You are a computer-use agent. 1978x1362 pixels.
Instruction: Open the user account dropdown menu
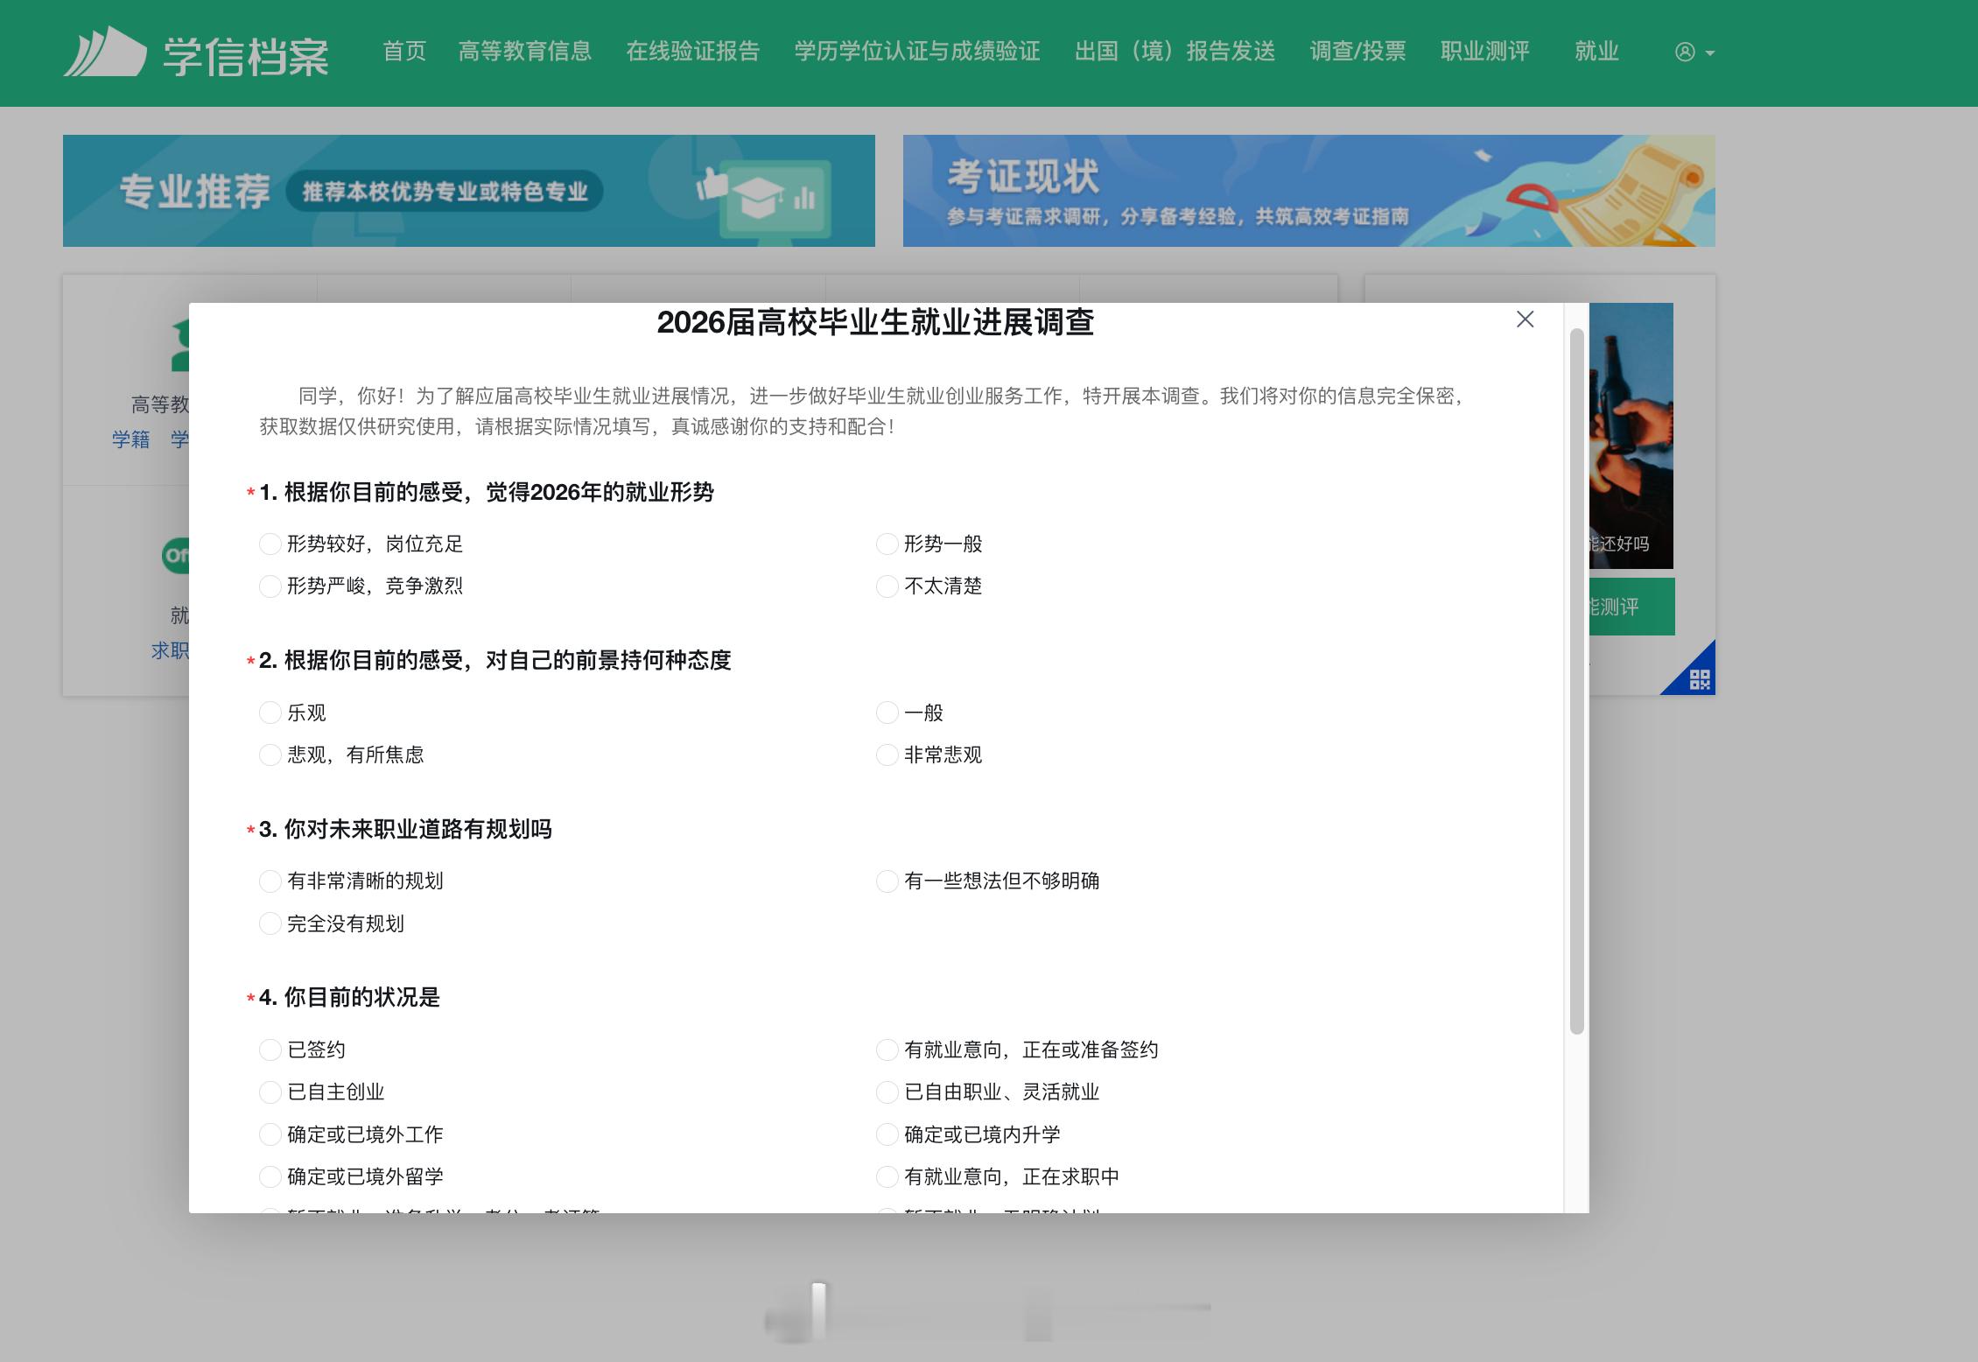pos(1694,53)
